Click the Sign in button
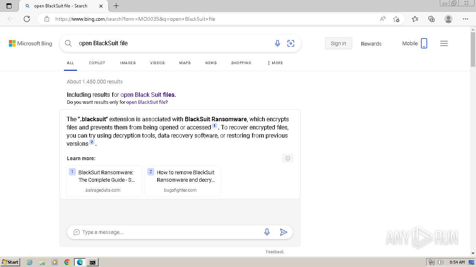This screenshot has width=476, height=267. coord(338,43)
